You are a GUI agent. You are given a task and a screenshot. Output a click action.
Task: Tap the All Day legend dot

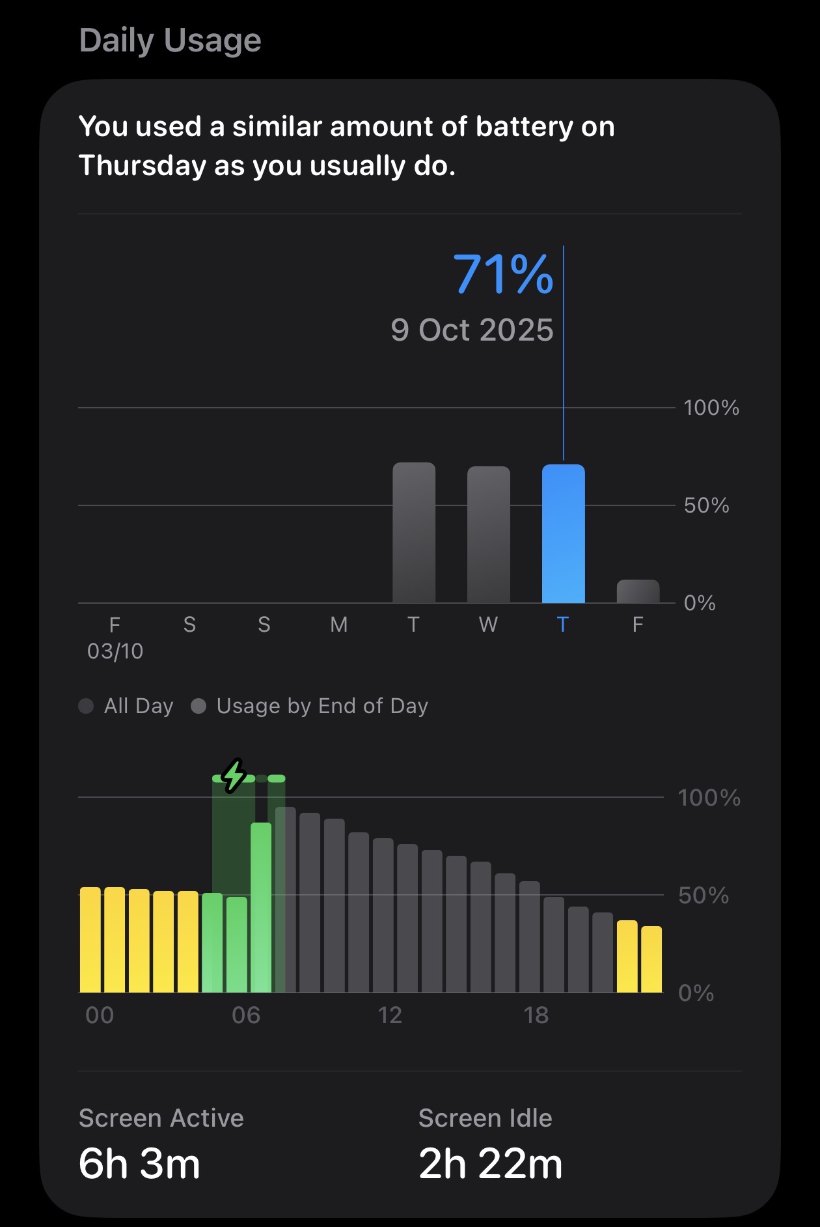(x=86, y=706)
